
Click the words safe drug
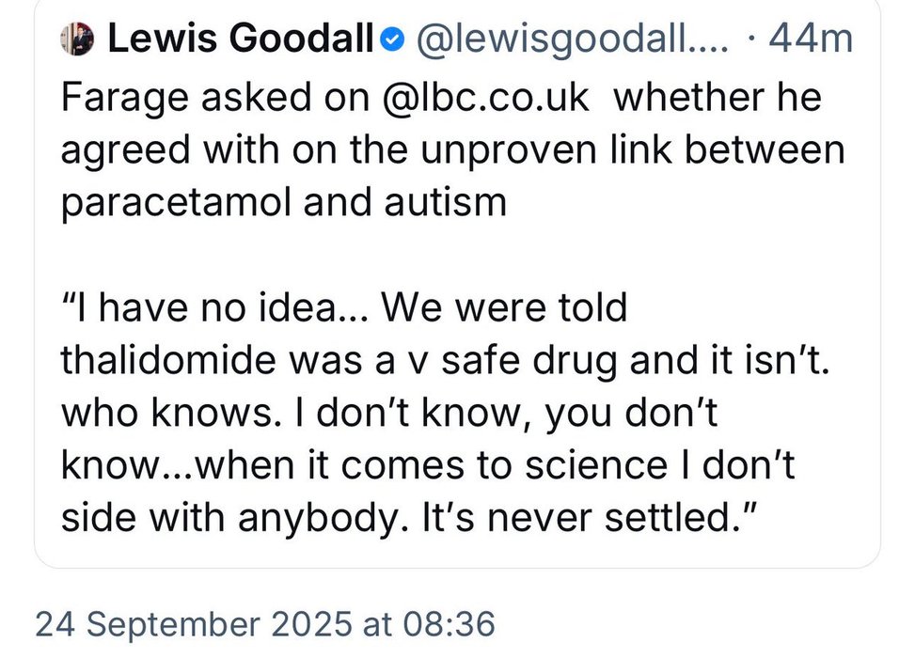565,361
